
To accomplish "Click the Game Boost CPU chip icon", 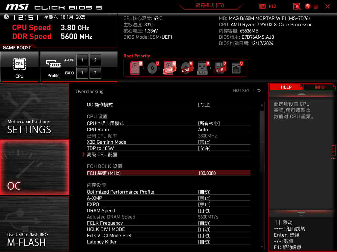I will 19,64.
